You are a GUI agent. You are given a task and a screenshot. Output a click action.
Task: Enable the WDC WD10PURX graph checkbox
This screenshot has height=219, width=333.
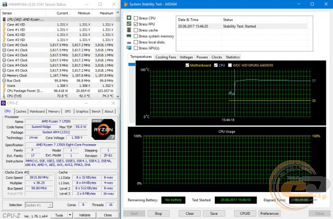point(230,65)
